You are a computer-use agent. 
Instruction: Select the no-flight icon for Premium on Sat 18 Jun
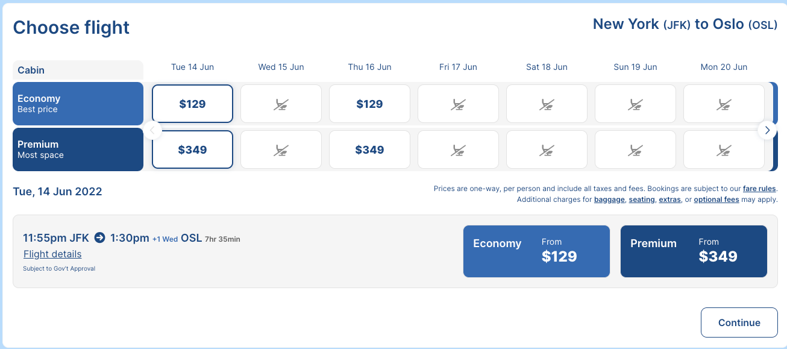547,149
